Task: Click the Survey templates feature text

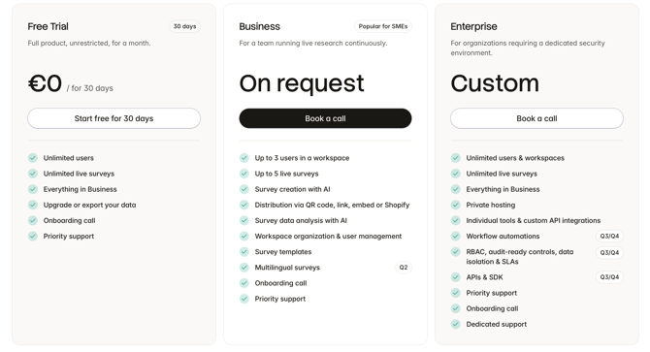Action: (283, 252)
